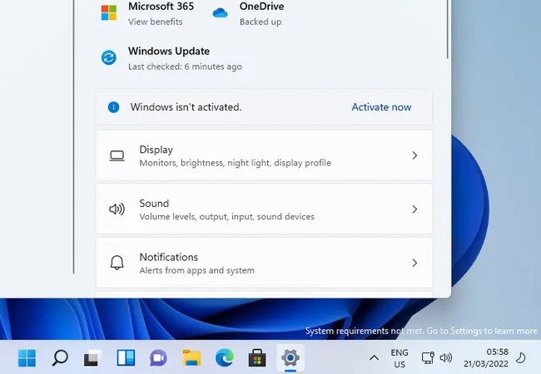Viewport: 541px width, 374px height.
Task: Click the Microsoft 365 logo icon
Action: pyautogui.click(x=109, y=12)
